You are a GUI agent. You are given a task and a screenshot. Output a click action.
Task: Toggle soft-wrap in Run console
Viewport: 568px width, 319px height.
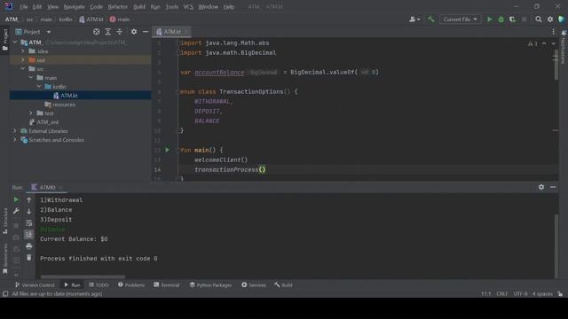click(29, 223)
